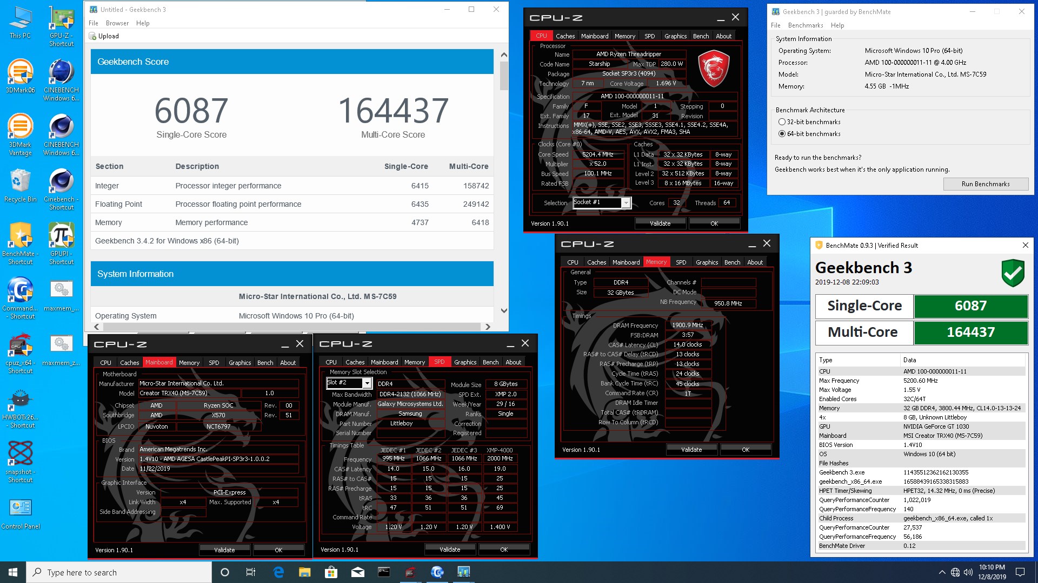Screen dimensions: 1038x583
Task: Click the Geekbench vertical scrollbar down arrow
Action: [504, 310]
